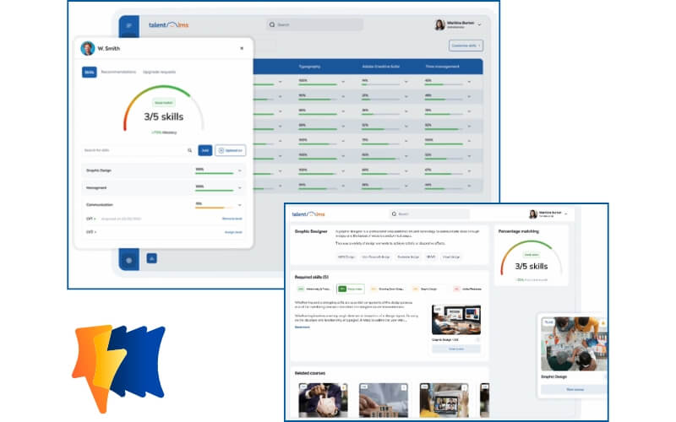Open the Customize skills dropdown
This screenshot has width=676, height=422.
[x=466, y=45]
